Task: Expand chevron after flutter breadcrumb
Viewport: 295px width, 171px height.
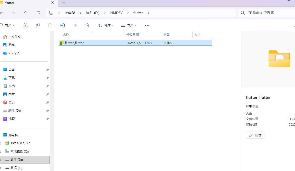Action: (x=149, y=13)
